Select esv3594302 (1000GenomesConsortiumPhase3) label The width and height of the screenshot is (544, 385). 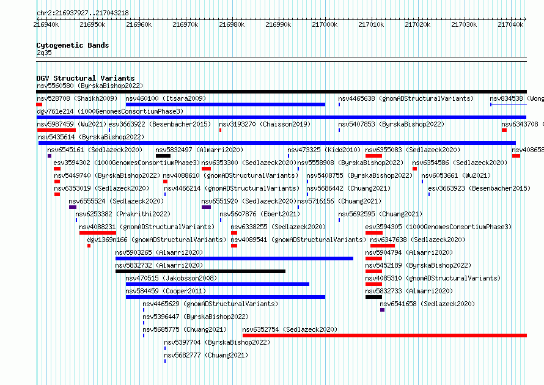point(127,163)
